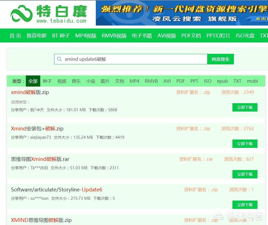268x225 pixels.
Task: Click 立即下载 for xmind破解版.zip
Action: tap(245, 107)
